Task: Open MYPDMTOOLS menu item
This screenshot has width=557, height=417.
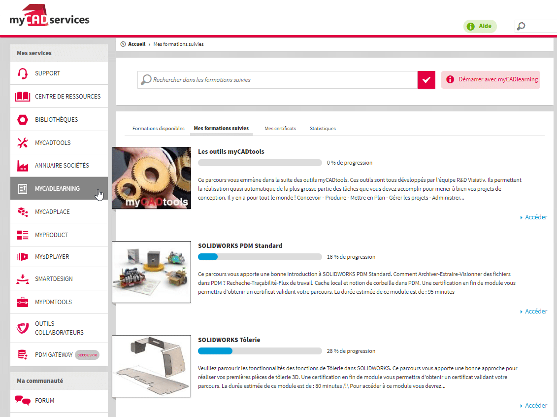Action: [59, 302]
